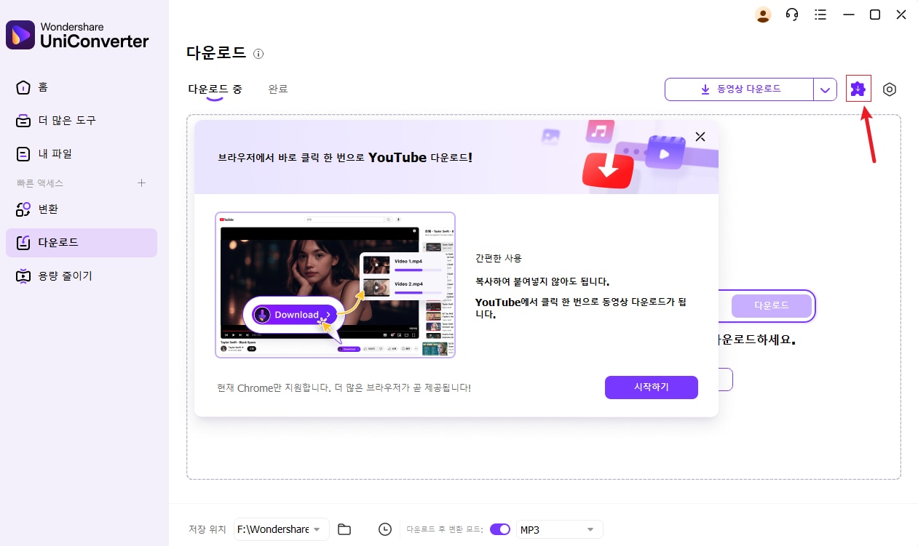This screenshot has height=546, width=918.
Task: Toggle the 다운로드 후 변환 모드 switch
Action: point(500,529)
